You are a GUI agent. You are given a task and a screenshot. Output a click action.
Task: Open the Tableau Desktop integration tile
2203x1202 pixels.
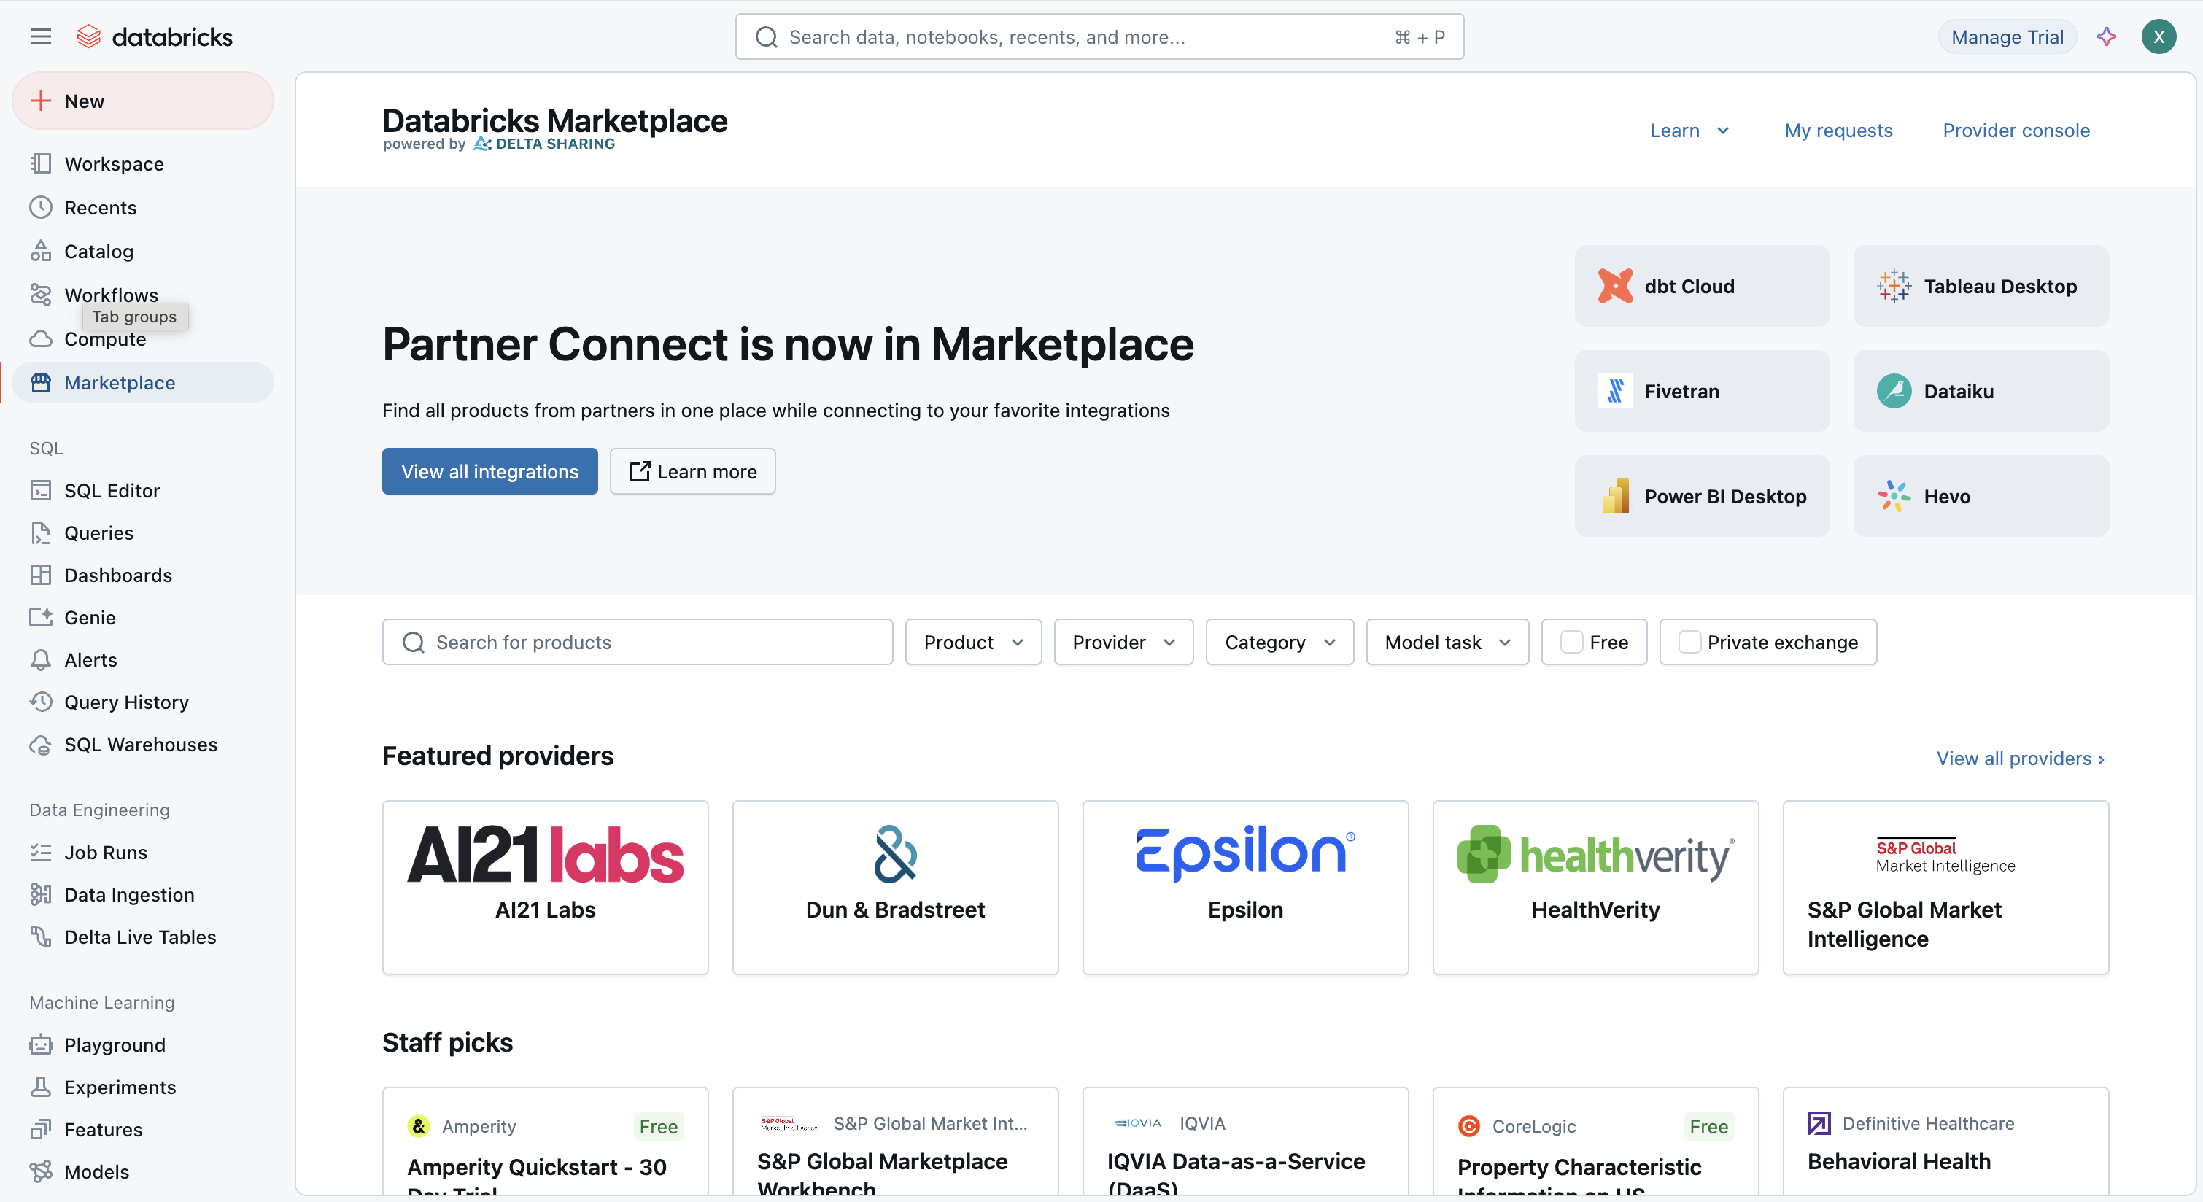point(1981,285)
